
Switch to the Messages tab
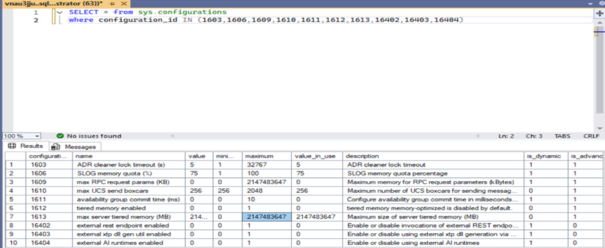pyautogui.click(x=75, y=146)
